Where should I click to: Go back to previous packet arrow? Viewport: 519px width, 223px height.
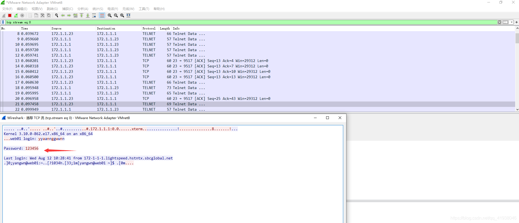(63, 15)
